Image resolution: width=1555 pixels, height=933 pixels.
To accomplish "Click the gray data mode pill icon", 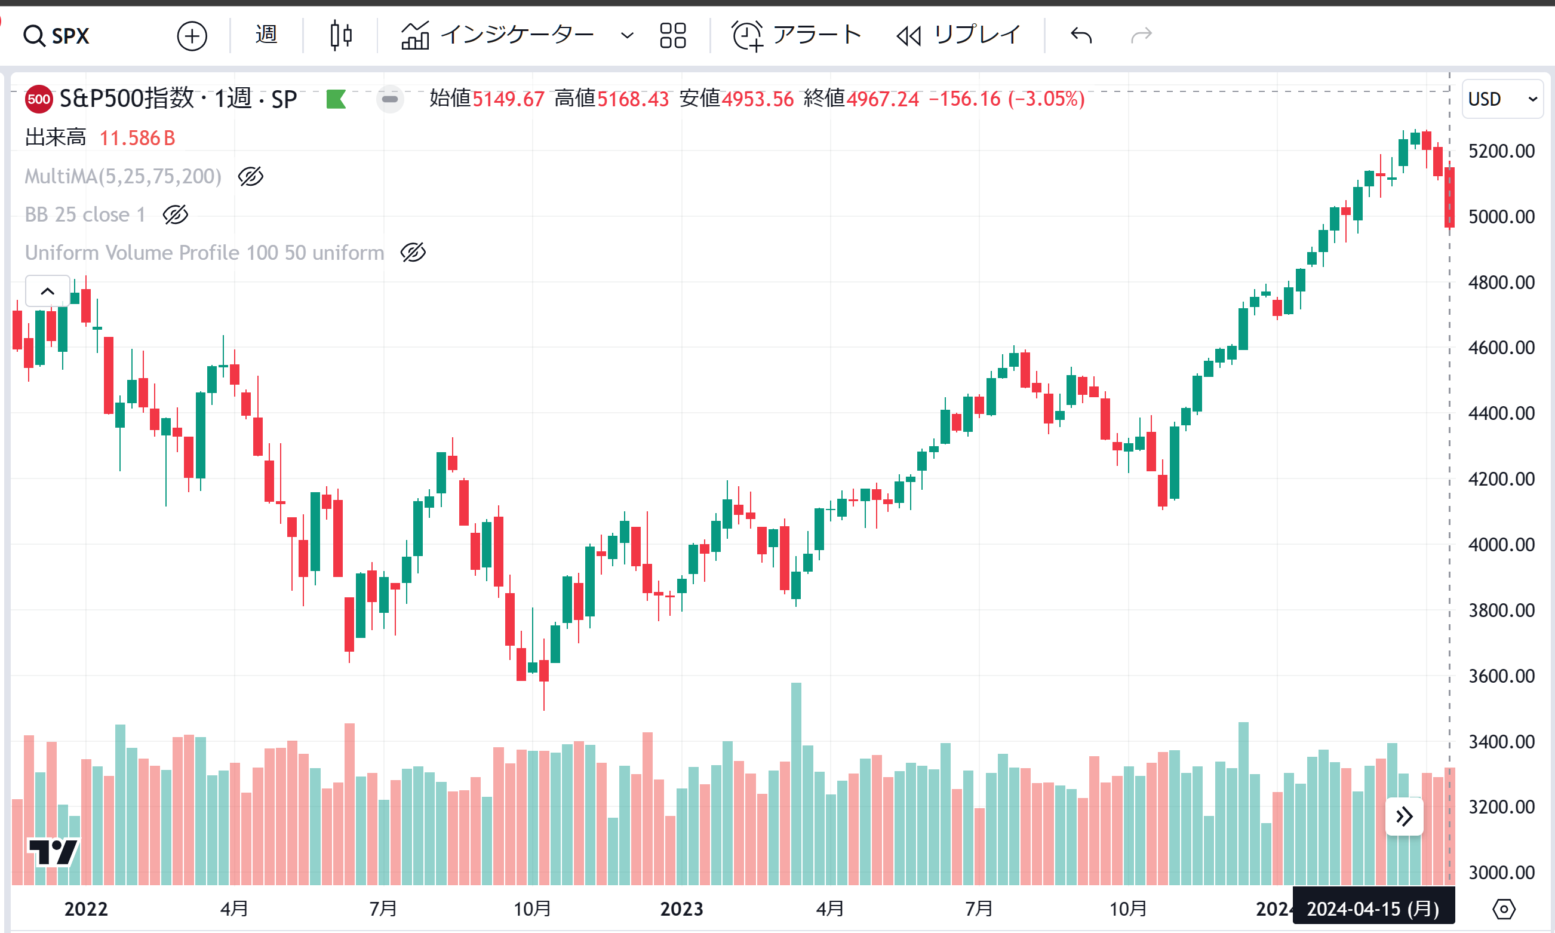I will click(390, 99).
